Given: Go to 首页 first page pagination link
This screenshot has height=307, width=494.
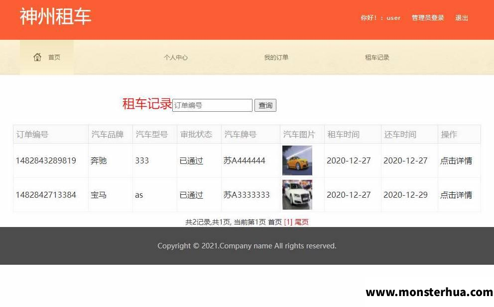Looking at the screenshot, I should pyautogui.click(x=275, y=222).
